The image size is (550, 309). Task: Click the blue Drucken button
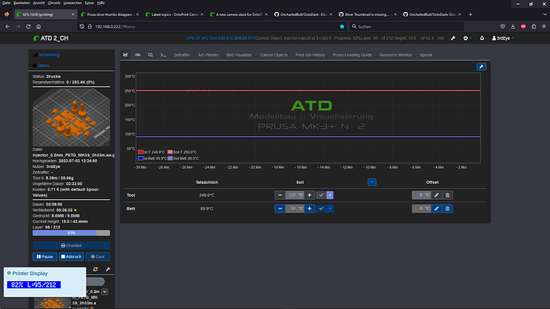pyautogui.click(x=71, y=245)
